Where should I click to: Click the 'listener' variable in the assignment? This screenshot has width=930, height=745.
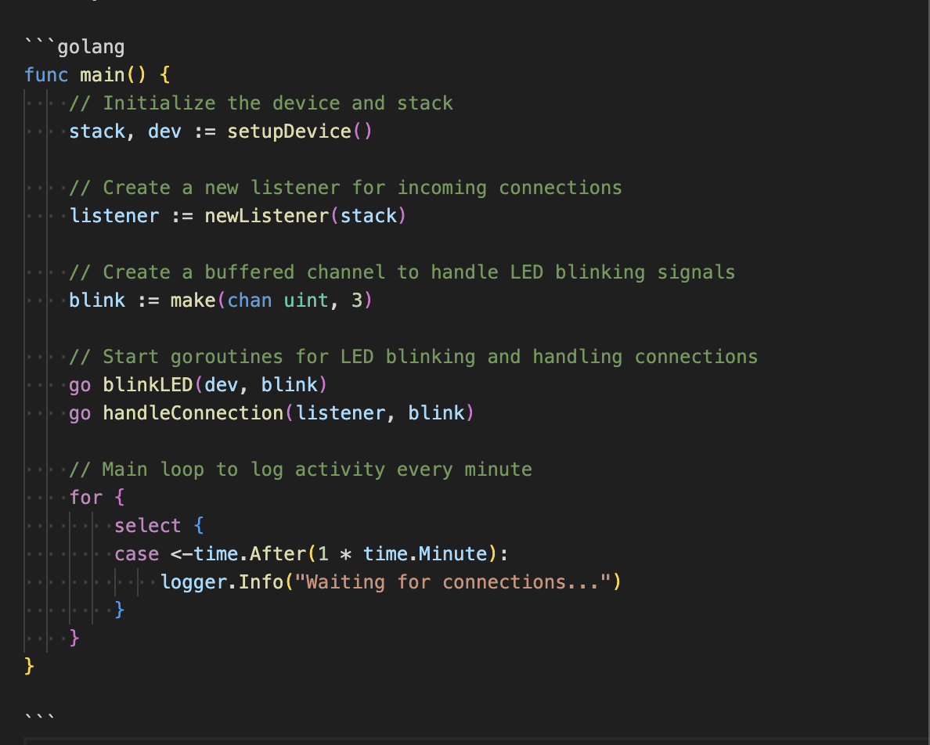(114, 216)
